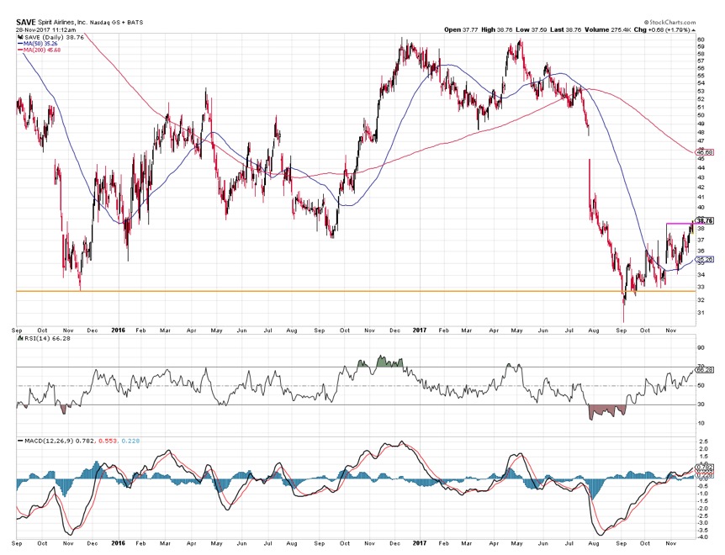Click the 60 label on the price axis
The width and height of the screenshot is (725, 555).
click(701, 40)
